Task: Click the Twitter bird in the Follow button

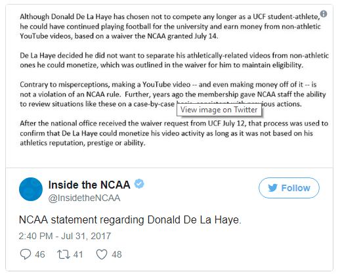Action: click(x=273, y=188)
